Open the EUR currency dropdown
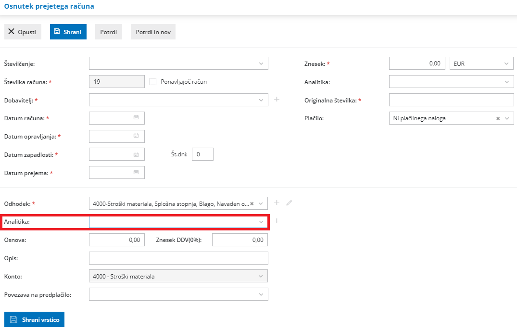This screenshot has height=330, width=517. (x=481, y=63)
